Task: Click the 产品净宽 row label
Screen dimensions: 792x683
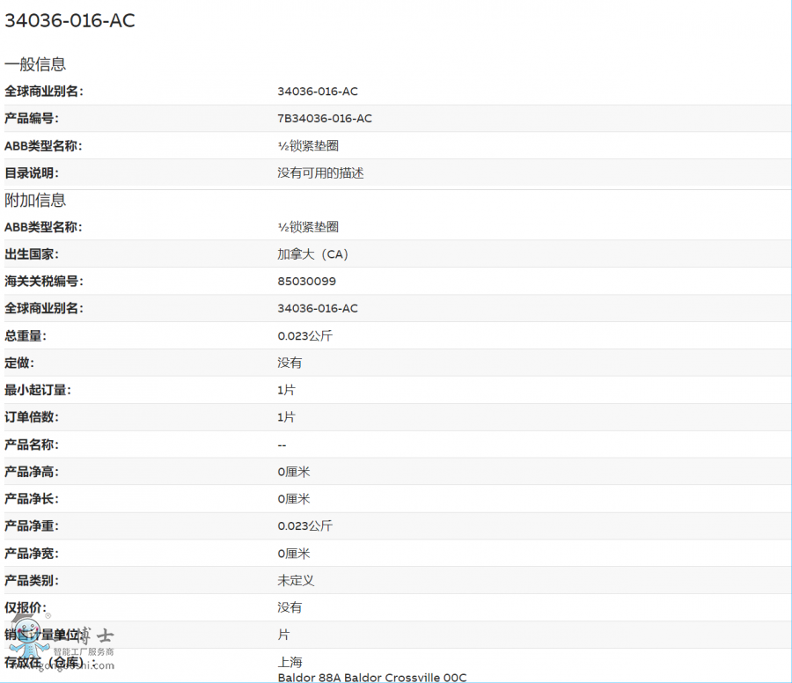Action: click(32, 554)
